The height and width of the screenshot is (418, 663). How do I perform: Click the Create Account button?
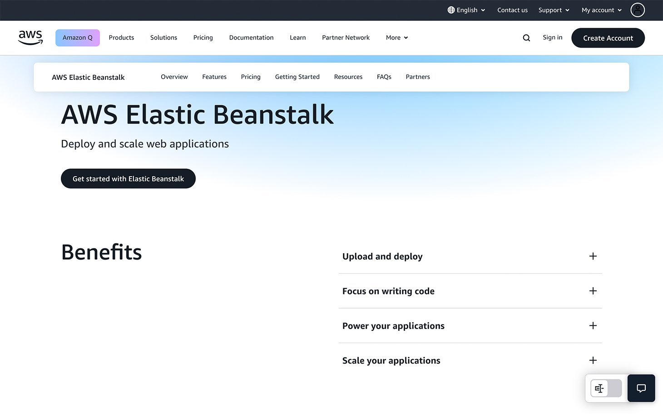coord(608,38)
